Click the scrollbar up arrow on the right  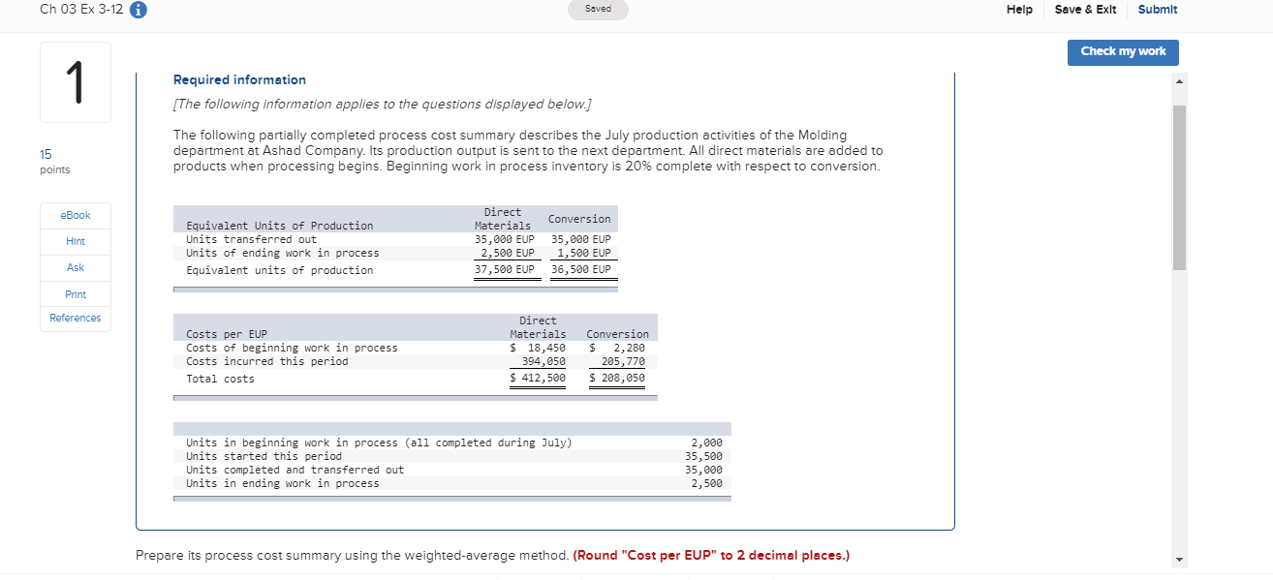click(x=1178, y=82)
